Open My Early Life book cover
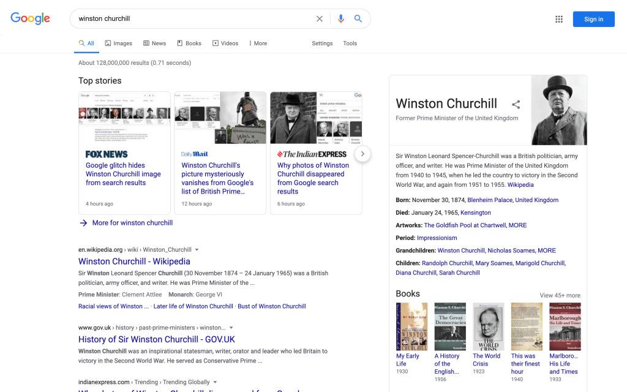This screenshot has height=392, width=627. click(411, 326)
